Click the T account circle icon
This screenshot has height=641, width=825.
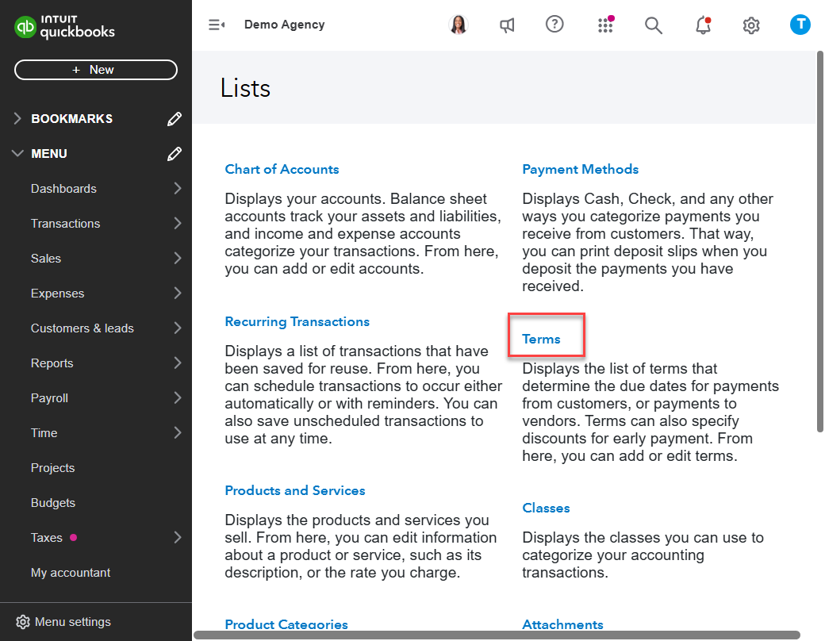point(800,25)
